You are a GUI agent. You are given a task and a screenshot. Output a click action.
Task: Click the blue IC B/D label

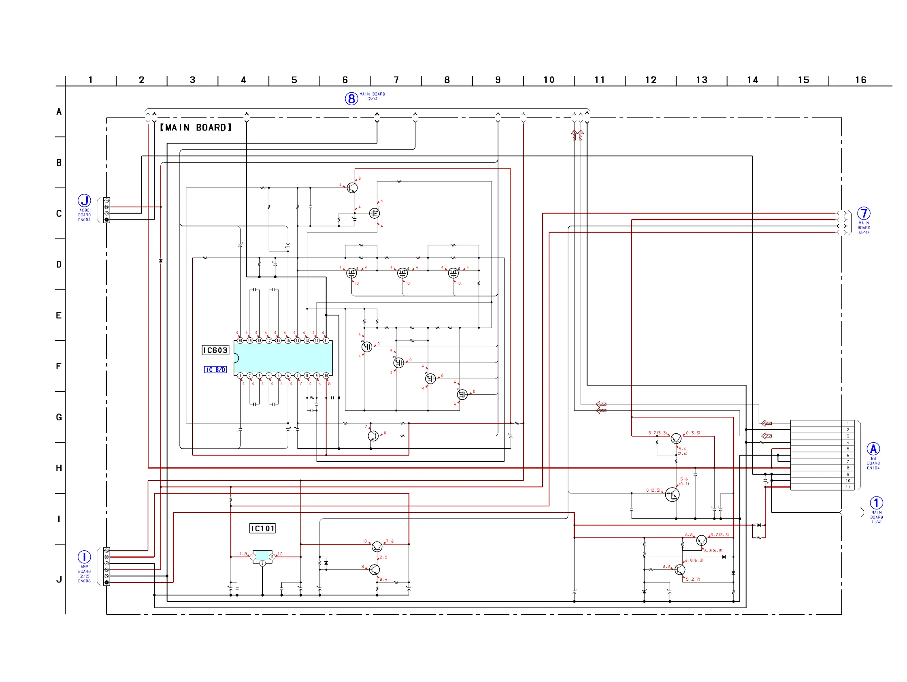215,370
